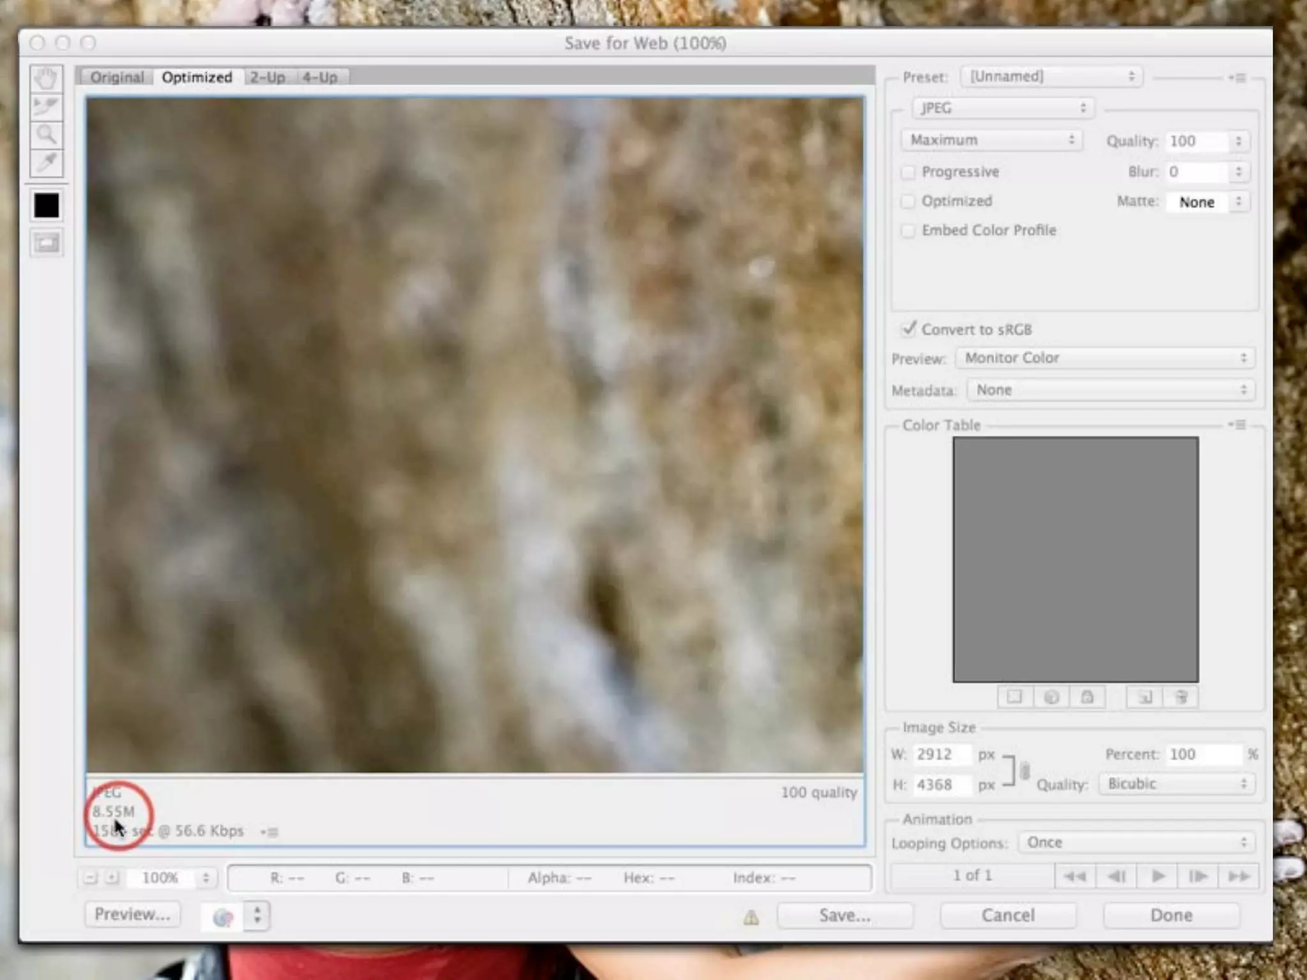Click the black eyedropper color swatch
The height and width of the screenshot is (980, 1307).
pos(46,205)
